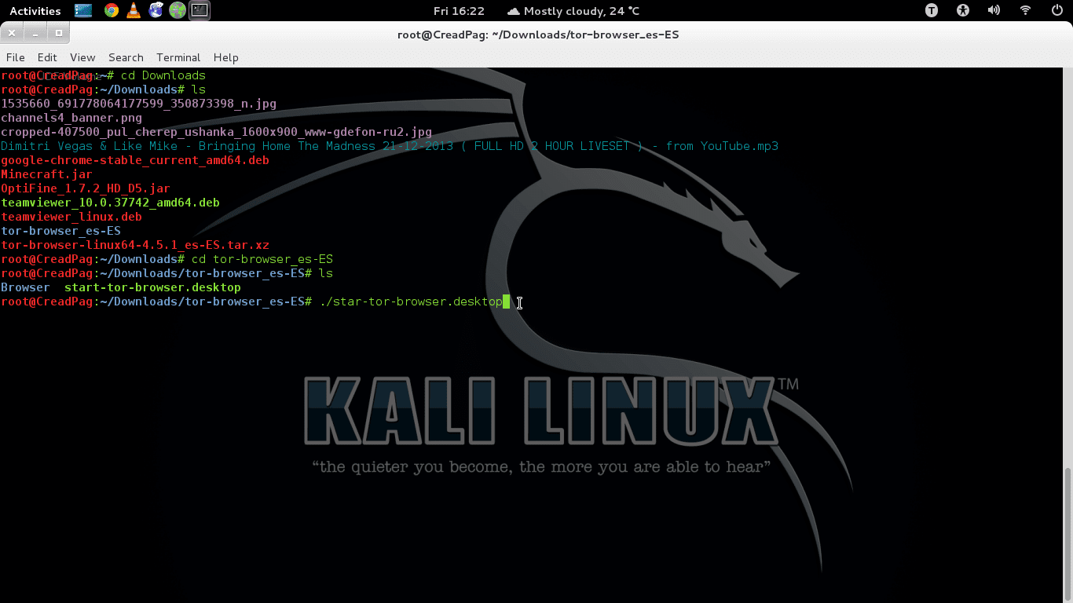Open blue desktop monitor icon in panel
The height and width of the screenshot is (603, 1073).
point(83,11)
